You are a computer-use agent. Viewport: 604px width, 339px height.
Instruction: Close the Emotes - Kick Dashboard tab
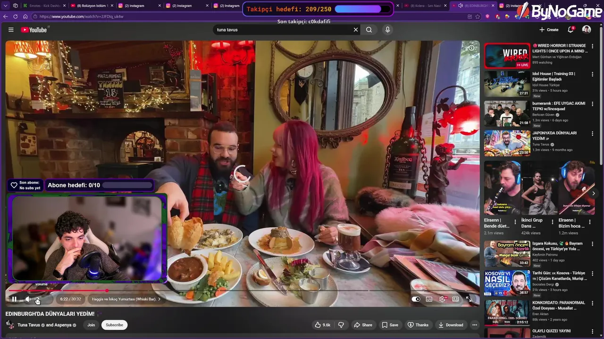point(65,6)
